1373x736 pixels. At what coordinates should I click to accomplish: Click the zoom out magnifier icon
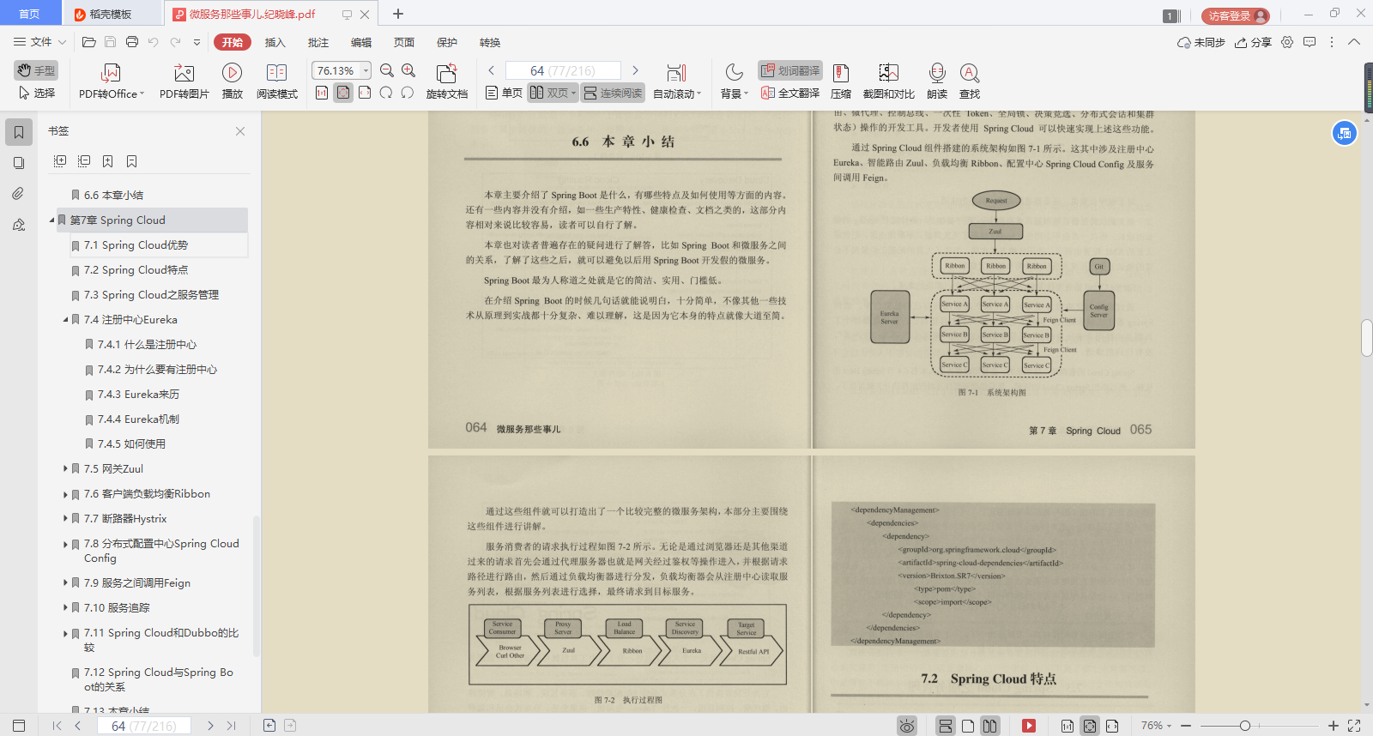[387, 70]
